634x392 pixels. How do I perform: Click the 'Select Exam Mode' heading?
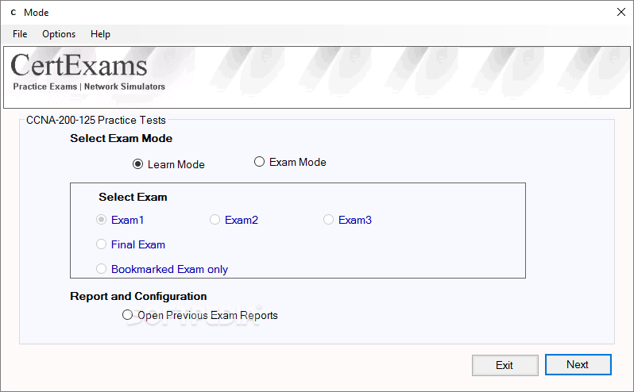tap(122, 139)
